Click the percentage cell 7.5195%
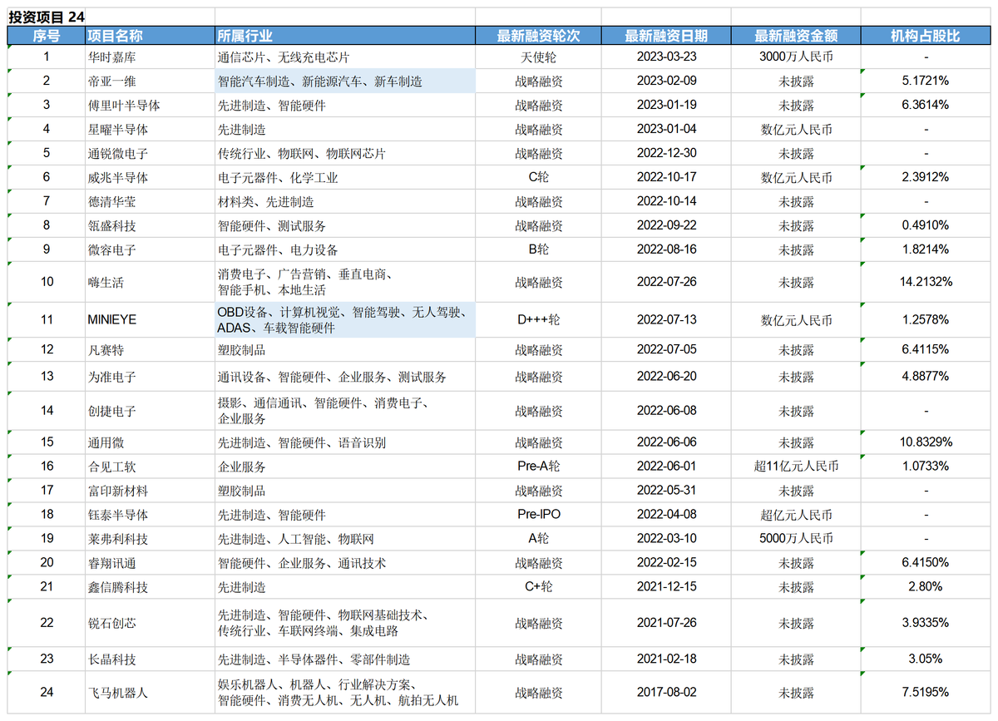This screenshot has height=721, width=998. pos(926,692)
